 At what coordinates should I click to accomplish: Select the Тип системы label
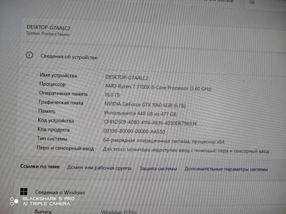click(x=52, y=139)
